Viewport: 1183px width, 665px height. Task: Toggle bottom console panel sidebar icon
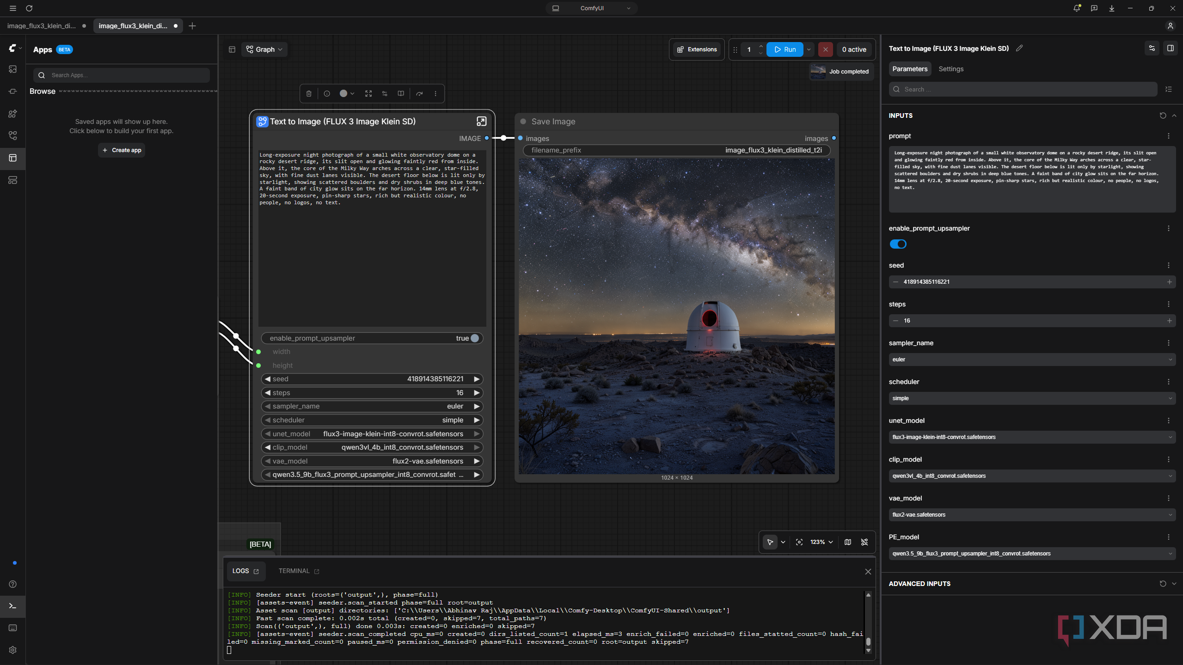tap(13, 606)
